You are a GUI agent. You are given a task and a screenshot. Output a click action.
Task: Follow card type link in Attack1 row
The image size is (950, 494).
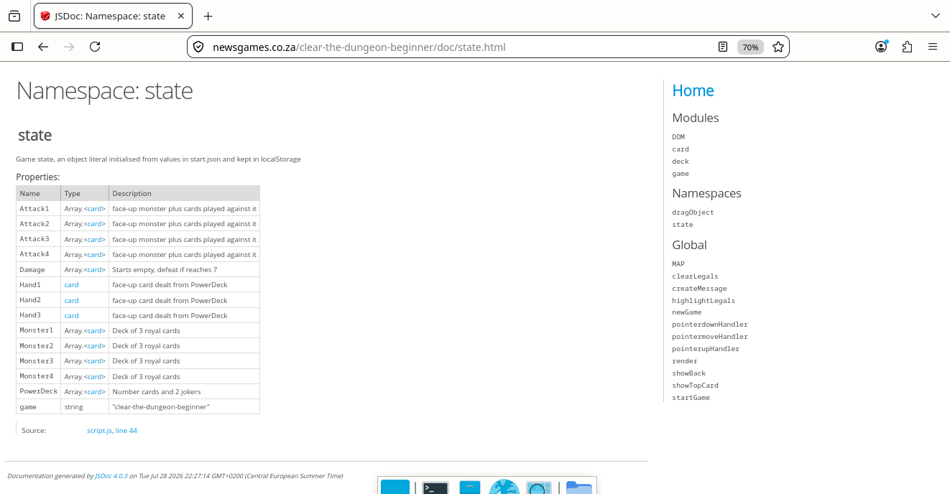(x=95, y=209)
